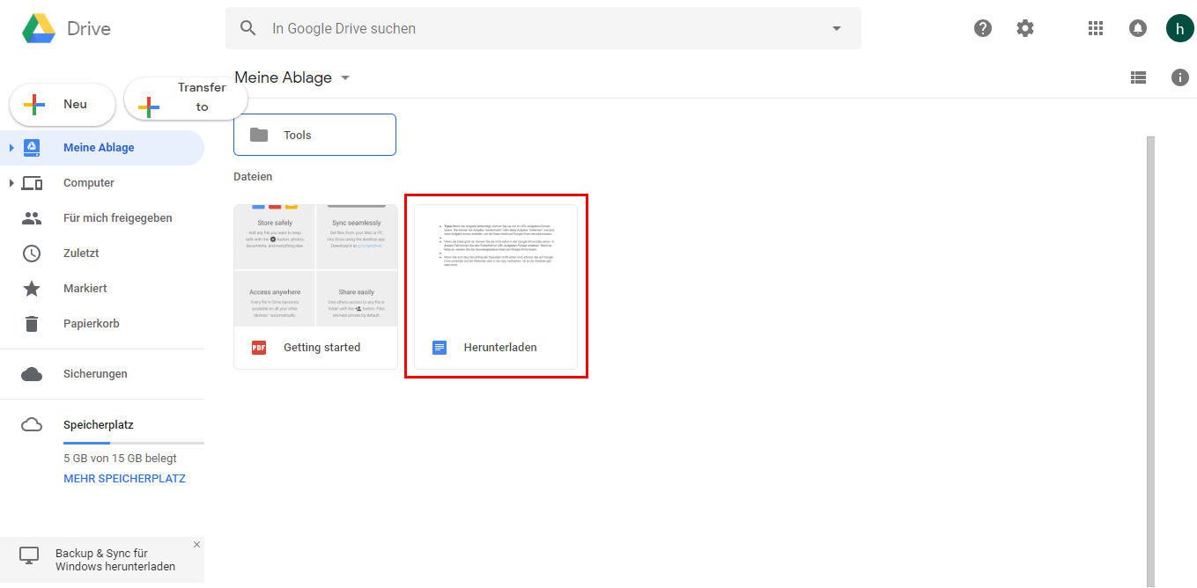Click the Computer devices icon
The image size is (1197, 588).
tap(32, 183)
